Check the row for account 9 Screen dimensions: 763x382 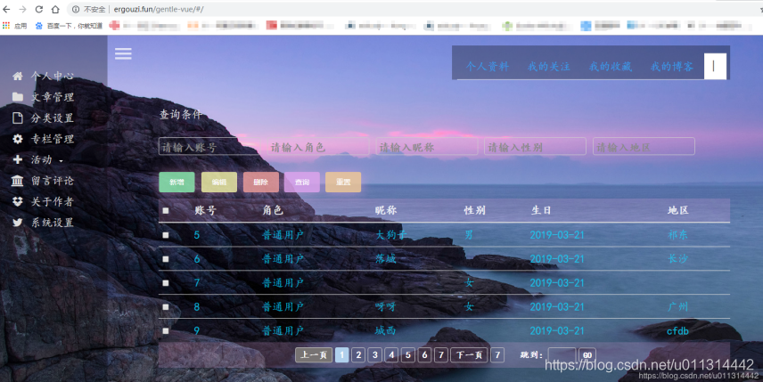pyautogui.click(x=166, y=331)
